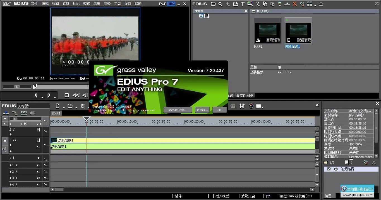Click the Rewind button in player

click(76, 95)
